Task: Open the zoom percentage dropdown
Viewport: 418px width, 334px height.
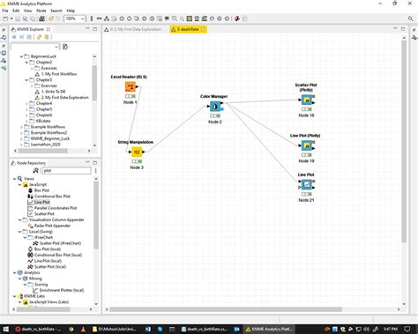Action: (x=82, y=19)
